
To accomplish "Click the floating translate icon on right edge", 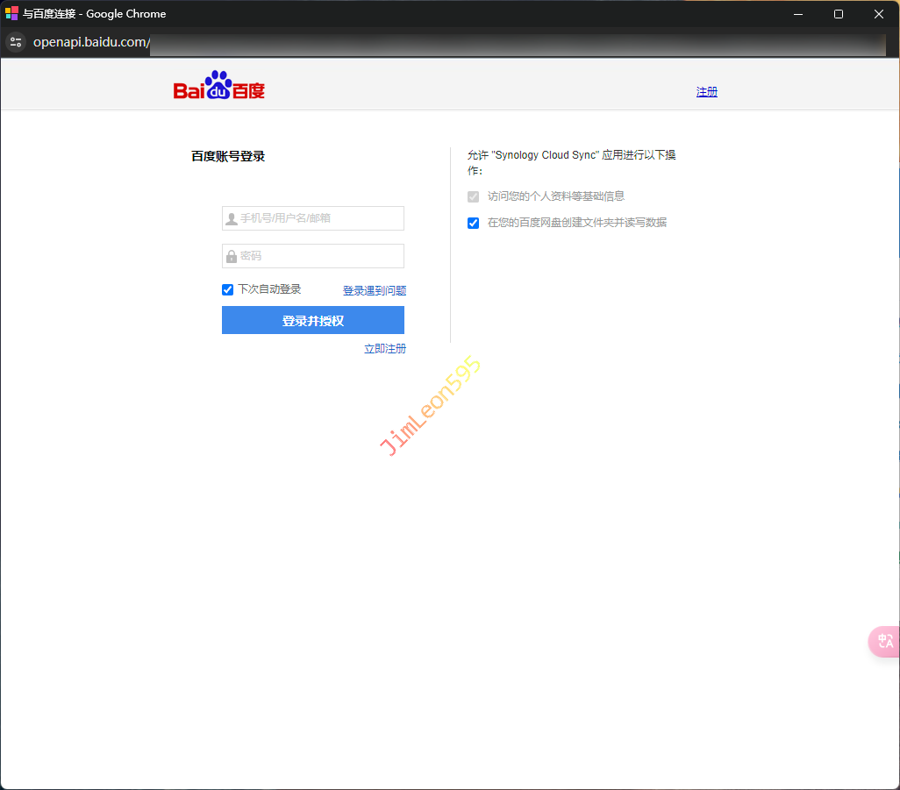I will tap(884, 641).
